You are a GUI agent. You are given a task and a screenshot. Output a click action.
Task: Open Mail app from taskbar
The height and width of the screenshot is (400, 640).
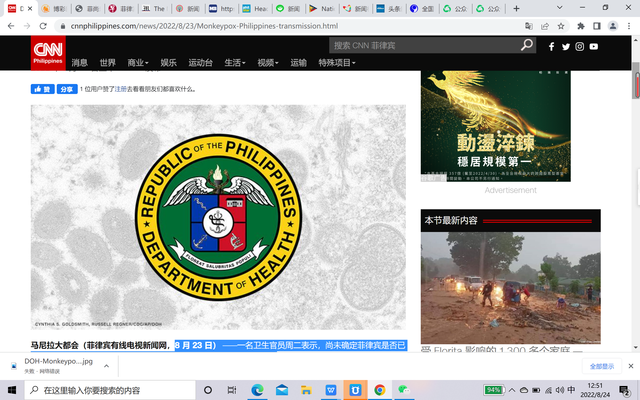point(282,390)
